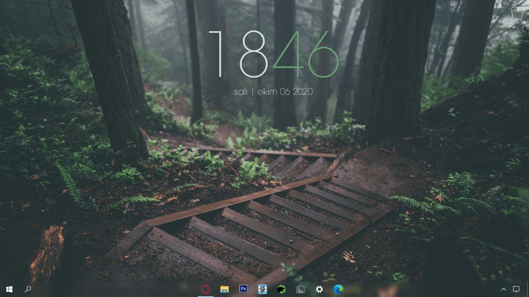Image resolution: width=529 pixels, height=297 pixels.
Task: Launch Adobe Photoshop from the taskbar
Action: click(244, 289)
